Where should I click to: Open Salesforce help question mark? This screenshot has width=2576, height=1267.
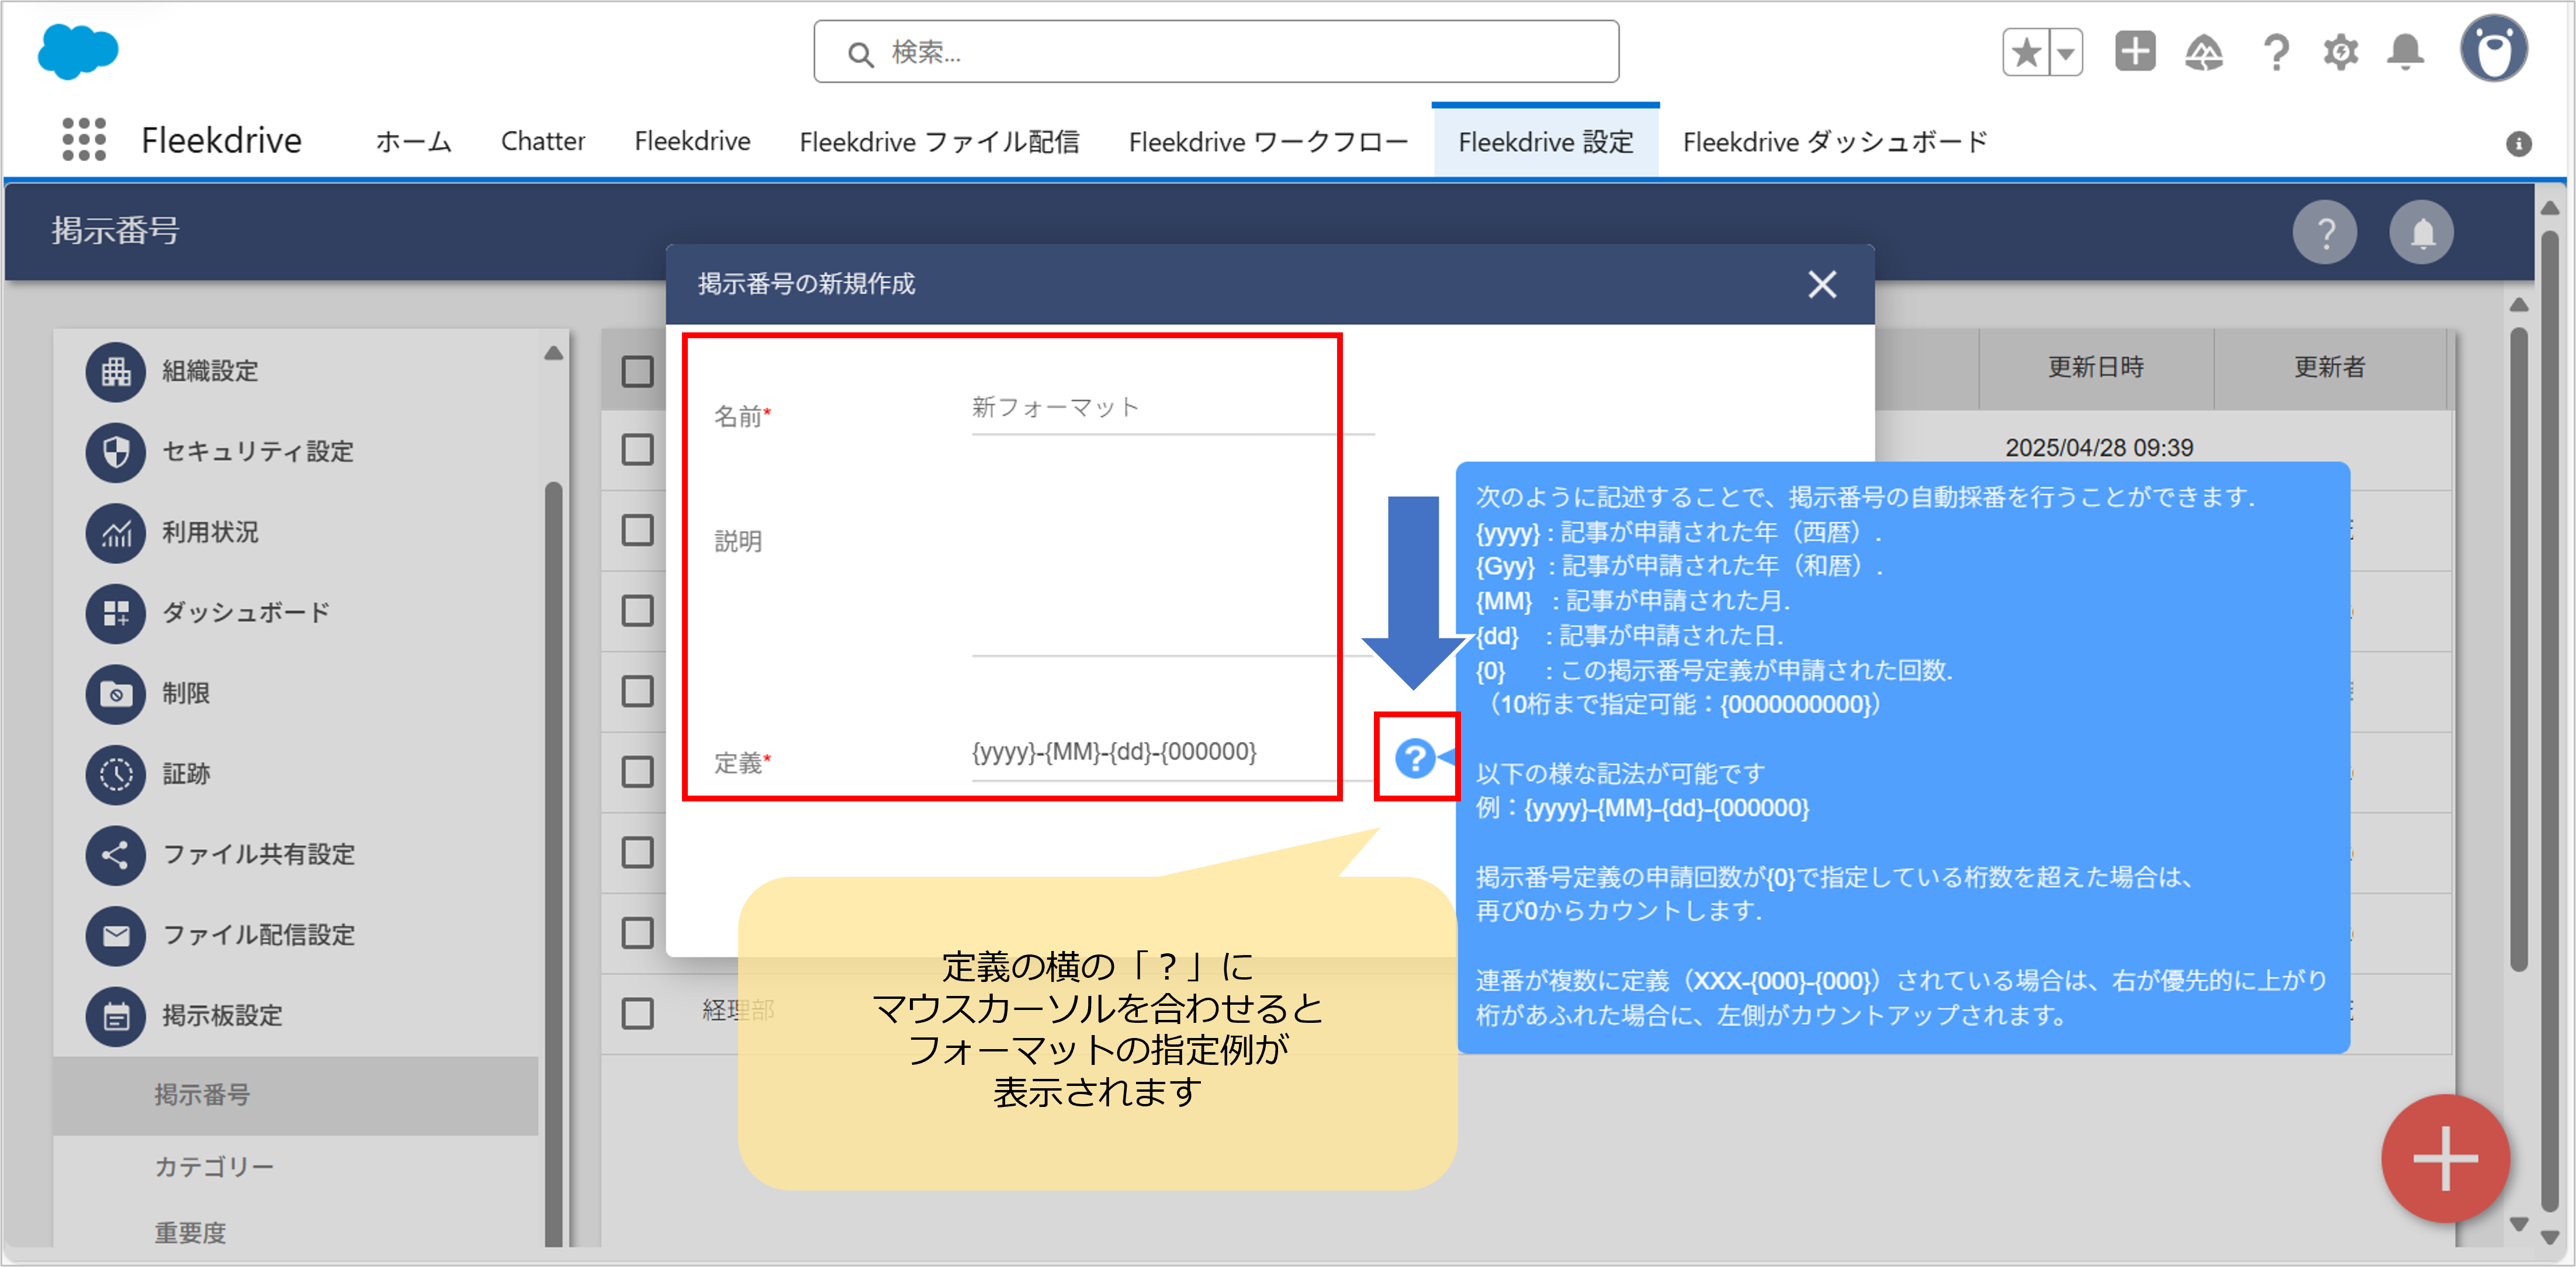[2276, 52]
